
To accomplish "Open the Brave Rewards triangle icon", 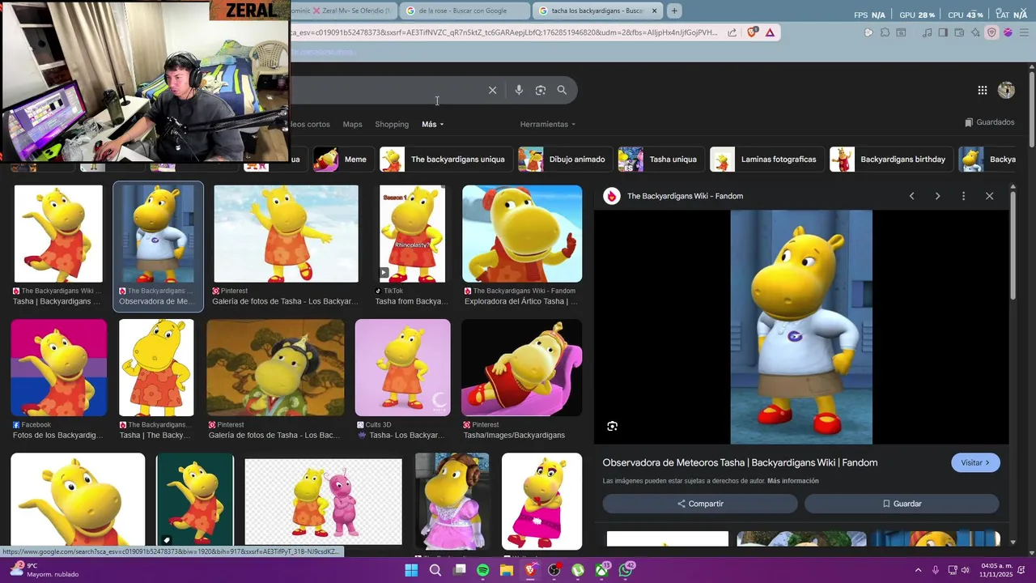I will pyautogui.click(x=770, y=32).
